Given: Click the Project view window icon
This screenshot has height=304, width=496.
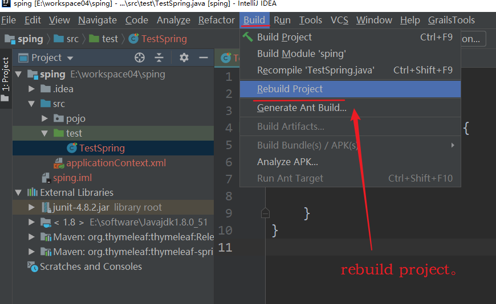Looking at the screenshot, I should coord(23,58).
